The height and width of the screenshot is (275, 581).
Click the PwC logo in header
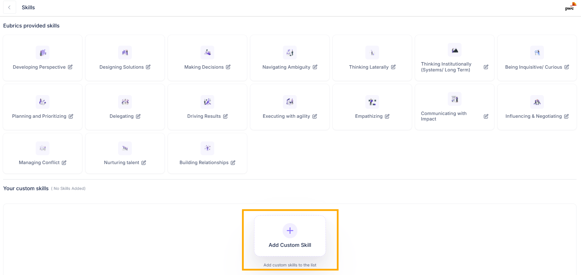click(x=570, y=7)
